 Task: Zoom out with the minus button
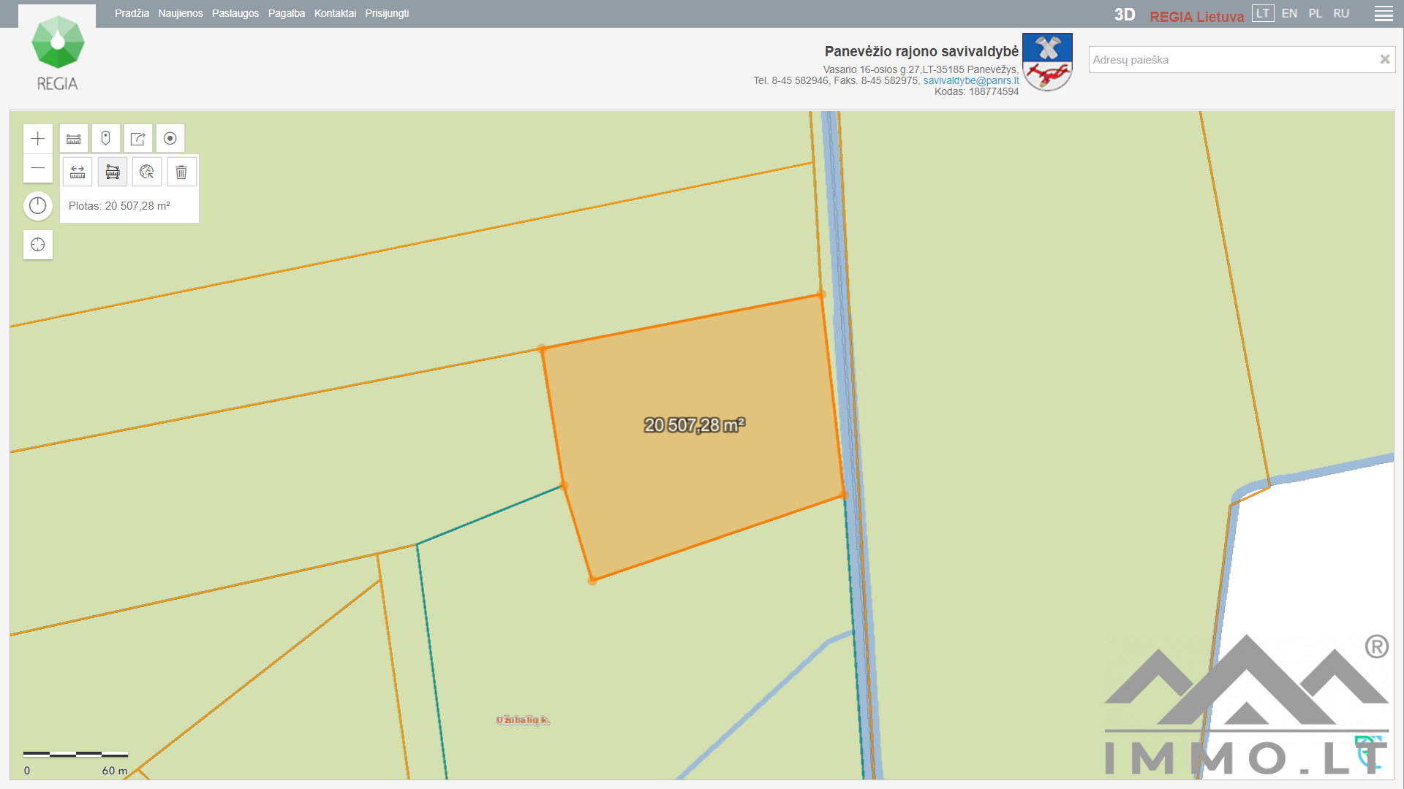(38, 169)
